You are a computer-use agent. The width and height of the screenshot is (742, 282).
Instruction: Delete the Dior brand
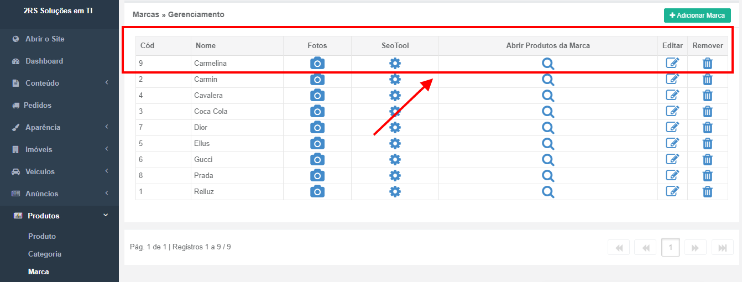click(x=708, y=127)
